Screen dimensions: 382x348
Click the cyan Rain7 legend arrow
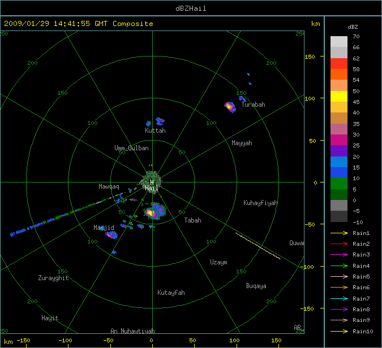pos(339,298)
